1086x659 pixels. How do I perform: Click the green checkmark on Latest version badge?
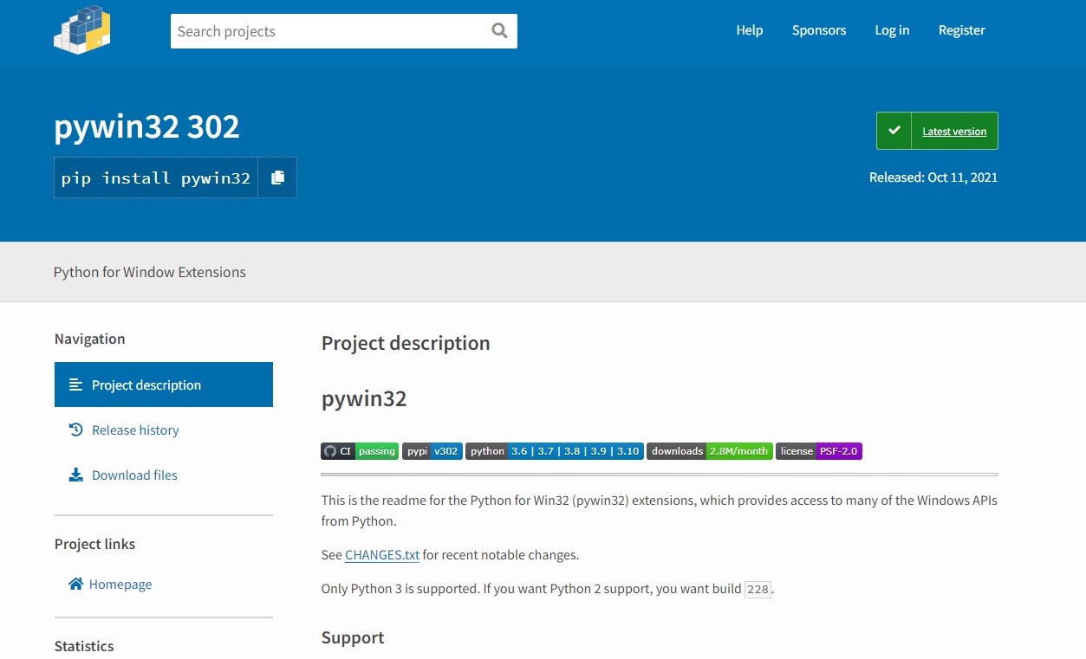tap(894, 130)
